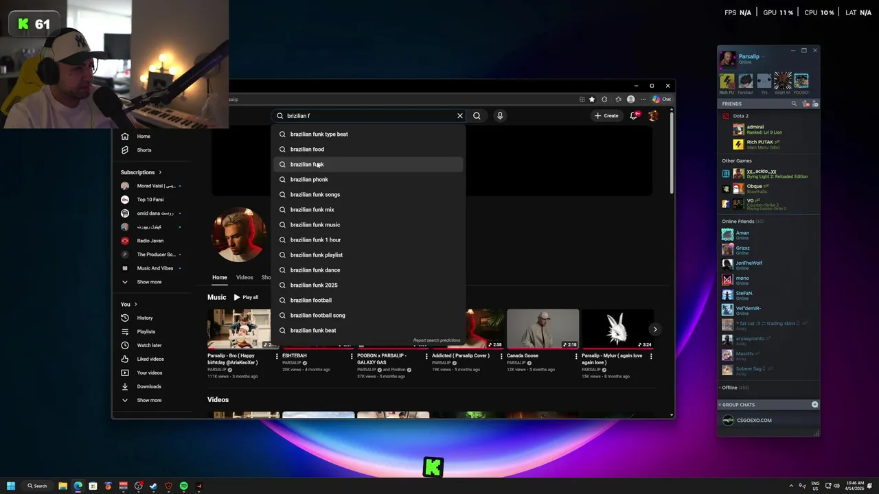Open Edge browser extensions icon
Viewport: 879px width, 494px height.
tap(604, 99)
